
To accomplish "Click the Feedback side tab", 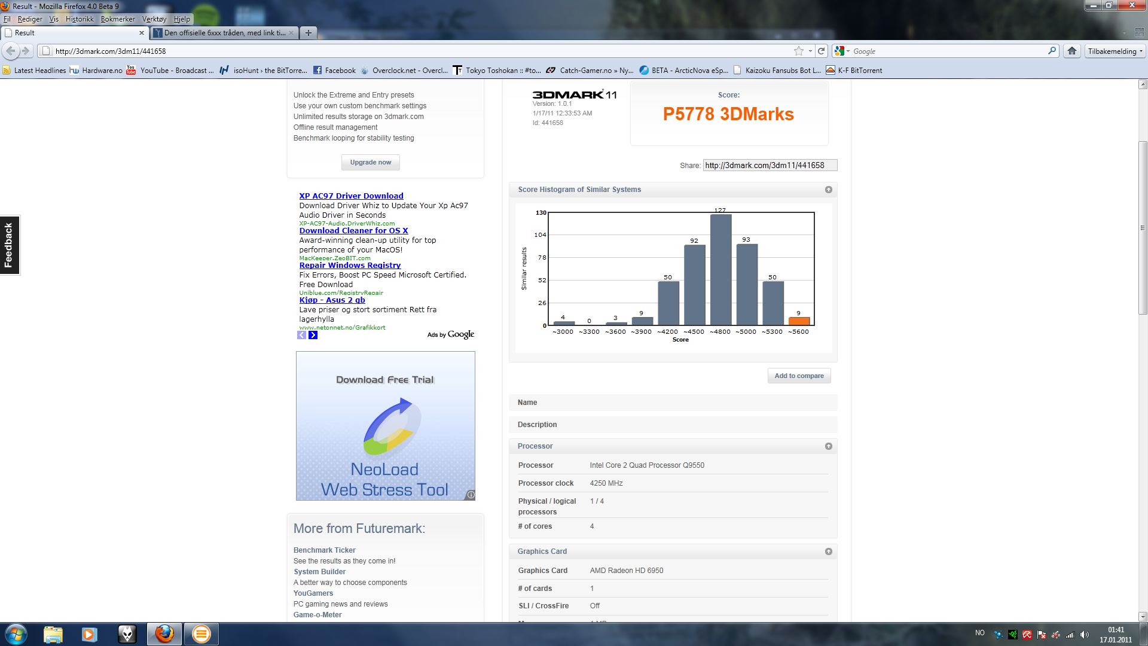I will [x=9, y=245].
